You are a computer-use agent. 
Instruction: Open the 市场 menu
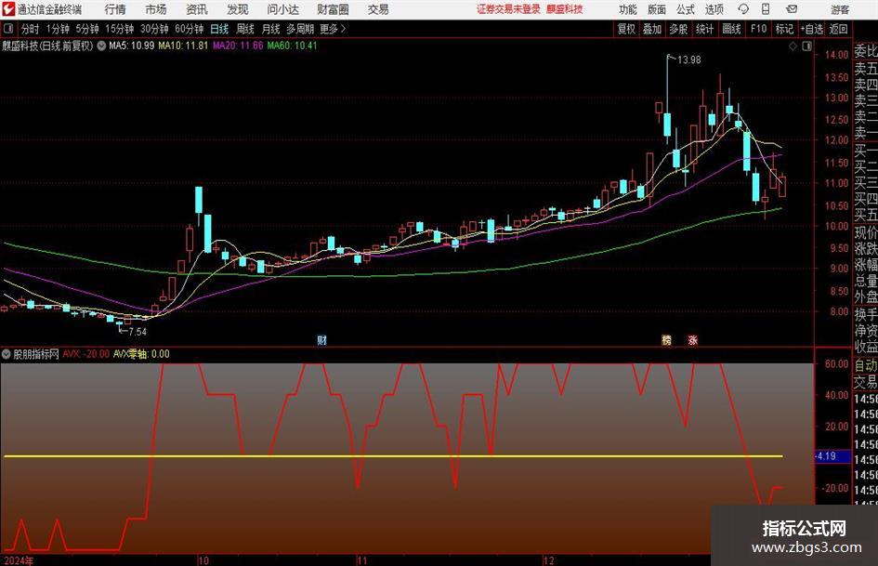(156, 9)
